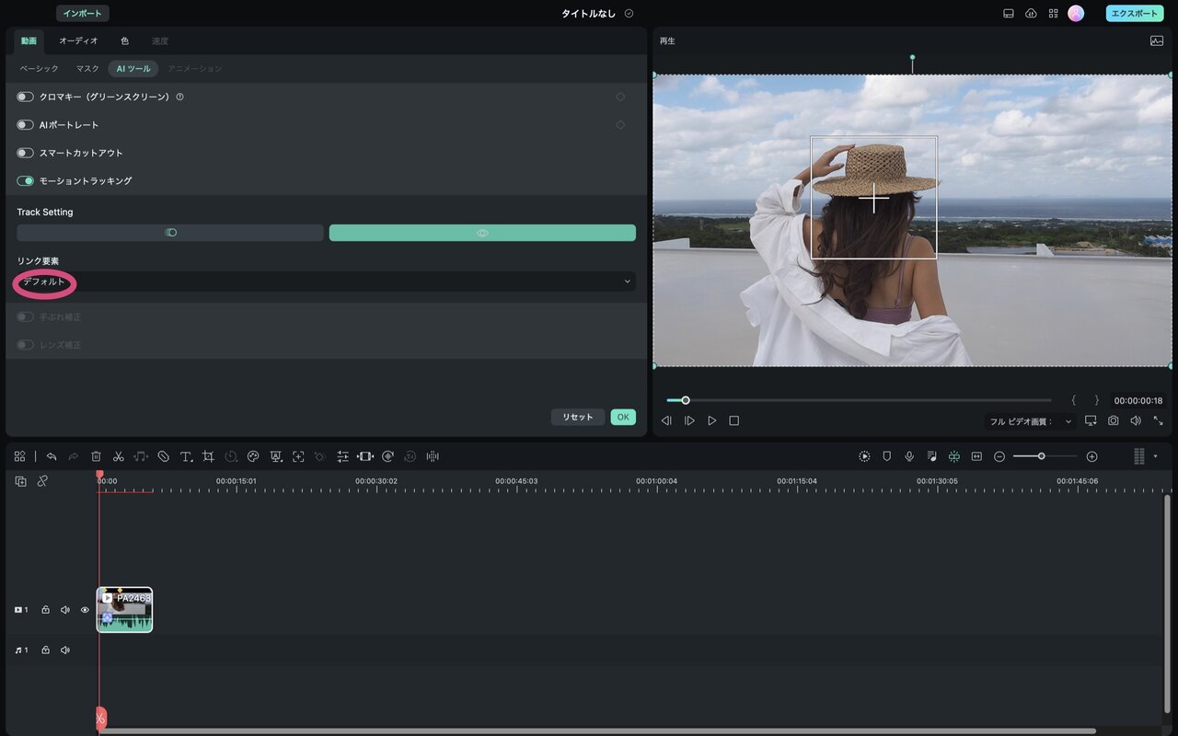1178x736 pixels.
Task: Open the フル ビデオ画質 quality dropdown
Action: (1031, 421)
